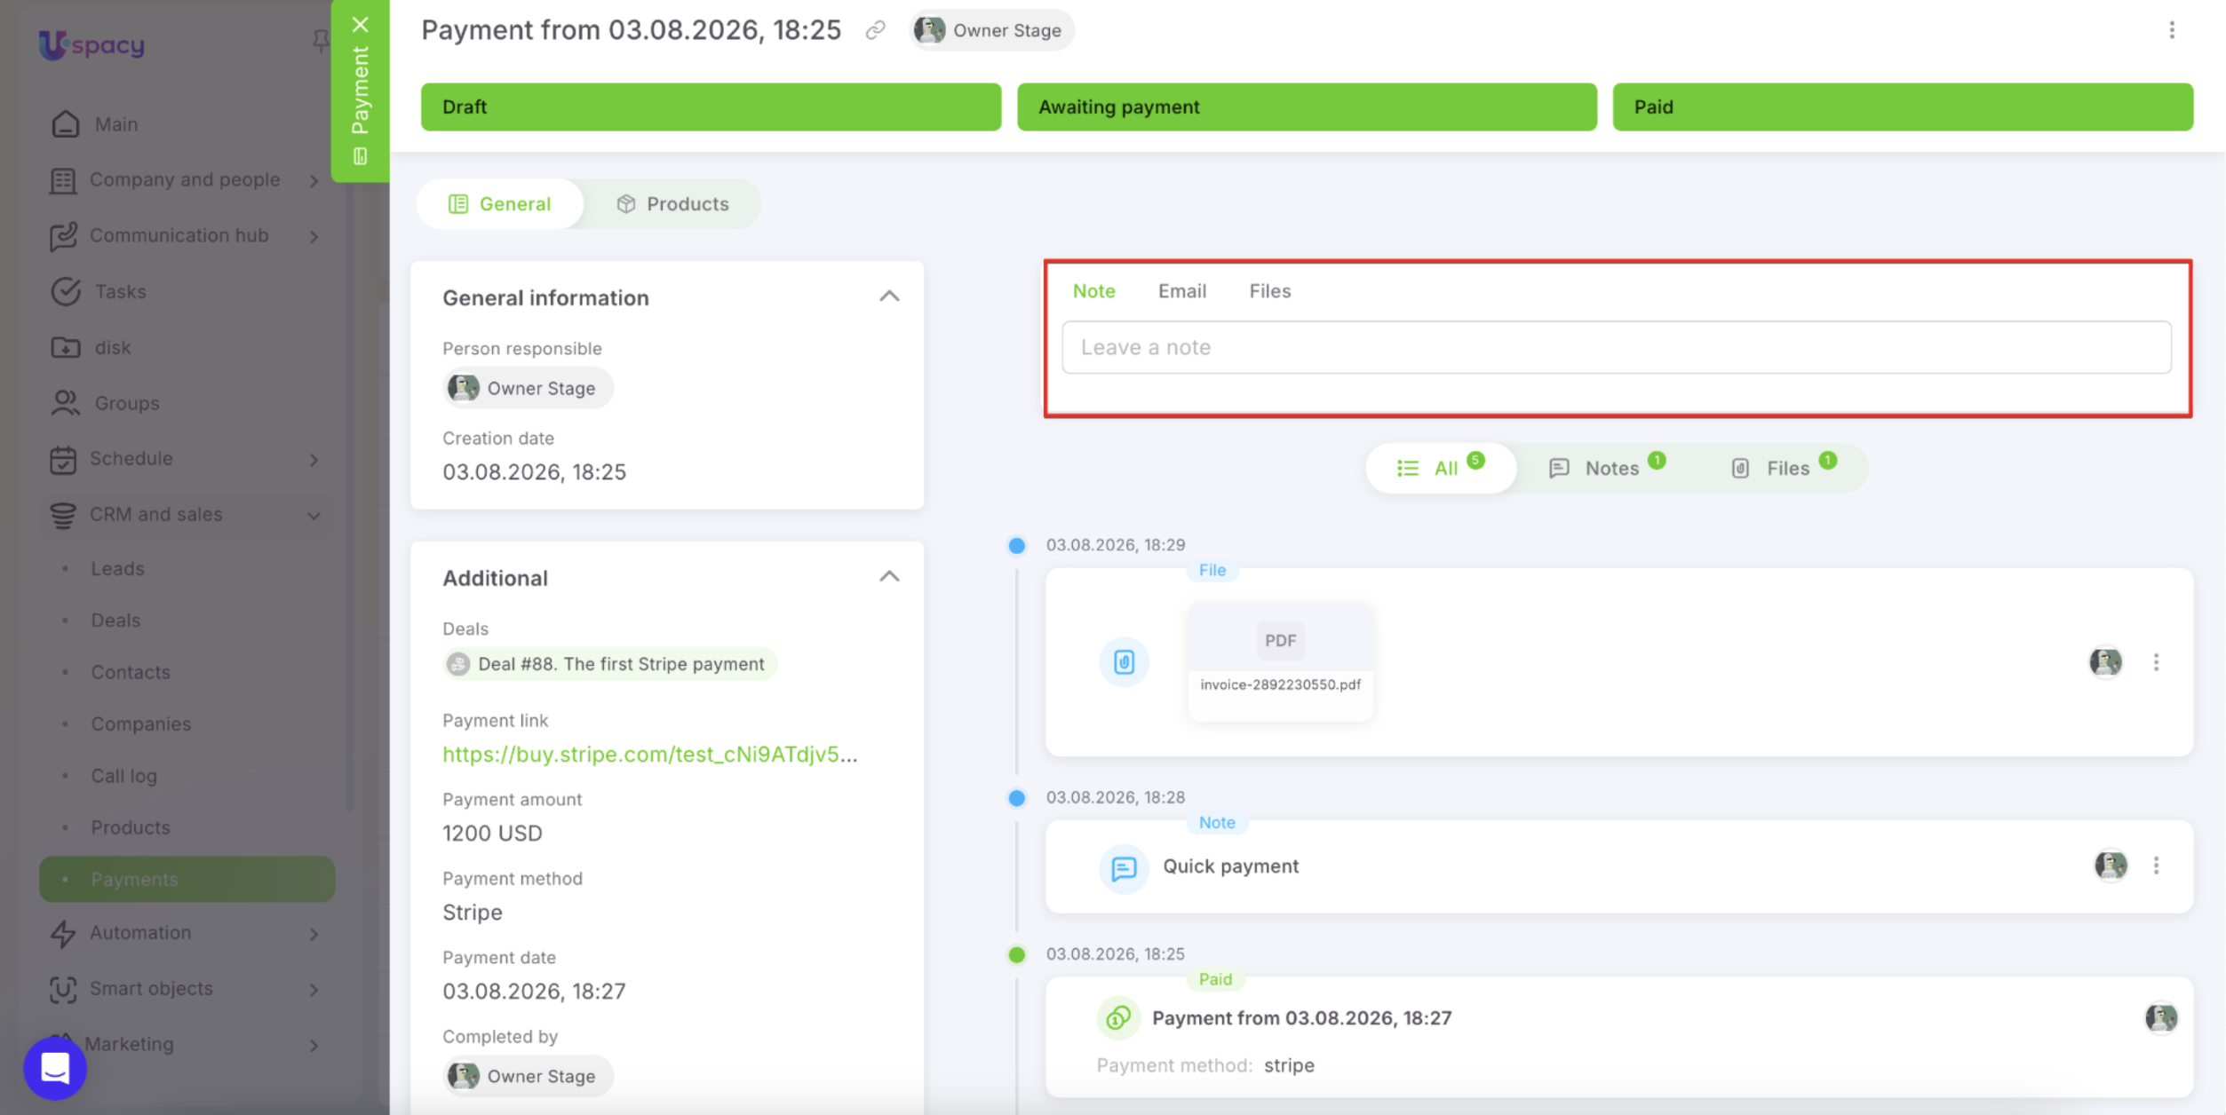
Task: Collapse CRM and sales chevron
Action: (314, 516)
